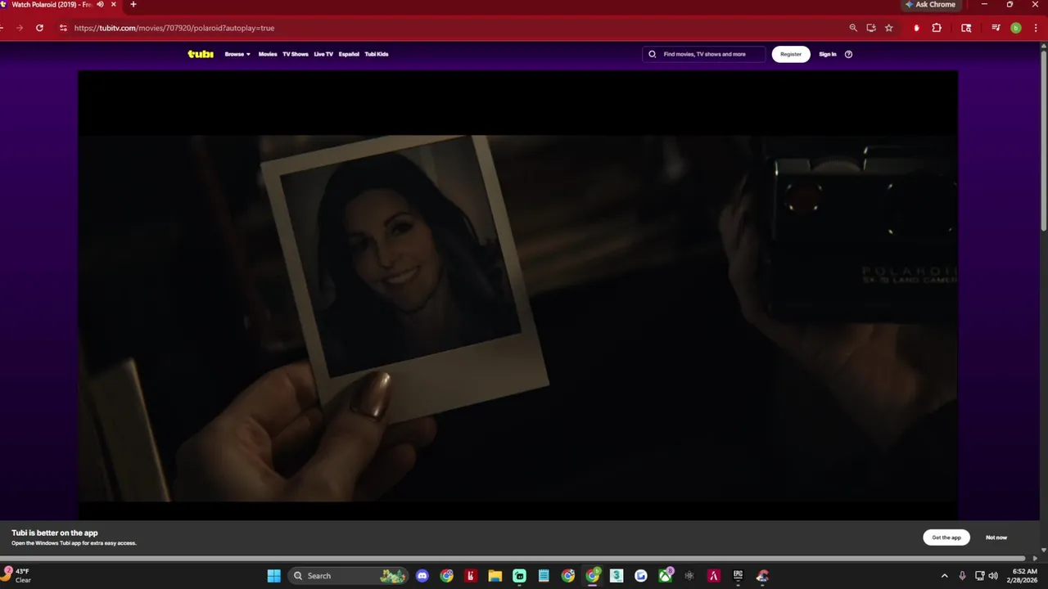The width and height of the screenshot is (1048, 589).
Task: Click the tab search screen icon
Action: tap(966, 28)
